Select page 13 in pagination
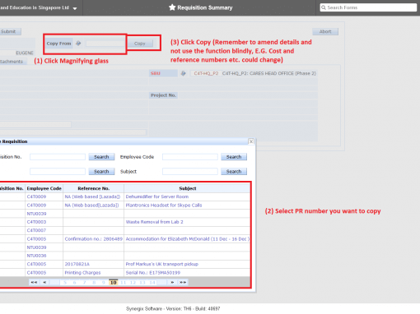The width and height of the screenshot is (420, 314). coord(142,283)
